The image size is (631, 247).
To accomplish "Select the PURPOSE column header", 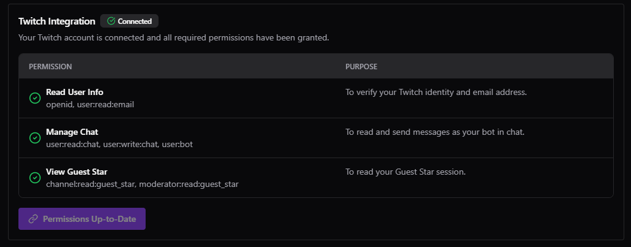I will click(361, 66).
